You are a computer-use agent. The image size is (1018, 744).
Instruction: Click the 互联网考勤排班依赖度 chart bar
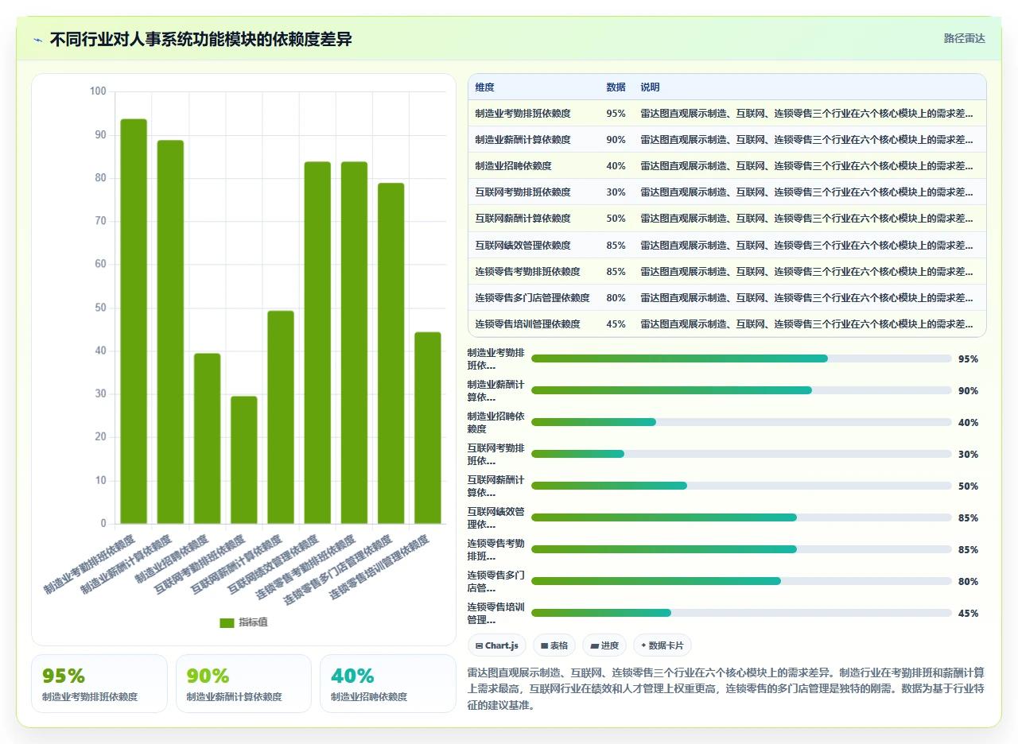pyautogui.click(x=244, y=460)
